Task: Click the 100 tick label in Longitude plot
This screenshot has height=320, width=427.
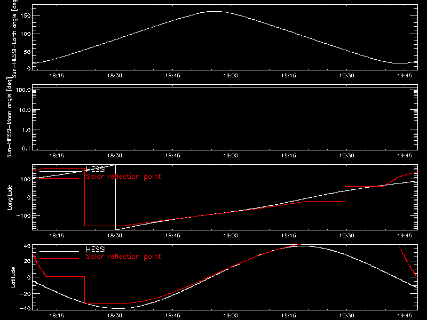Action: [x=26, y=179]
